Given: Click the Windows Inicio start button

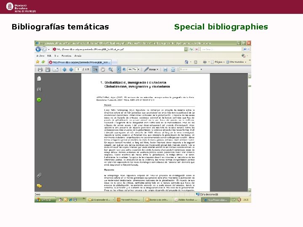Looking at the screenshot, I should pos(45,200).
